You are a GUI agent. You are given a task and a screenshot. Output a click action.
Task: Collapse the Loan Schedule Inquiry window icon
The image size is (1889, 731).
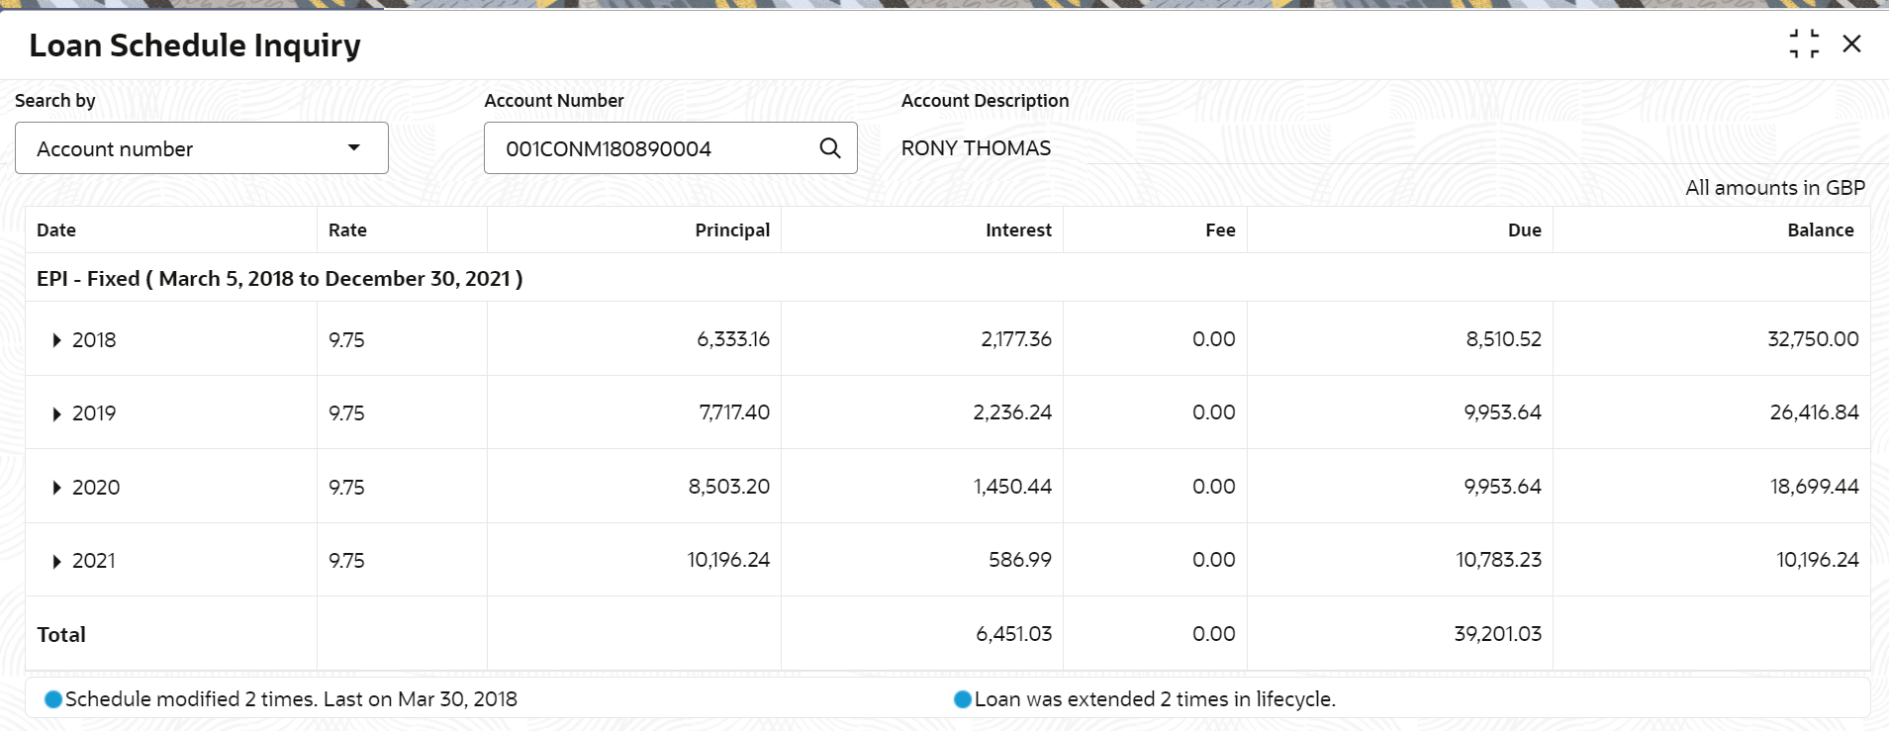coord(1804,44)
